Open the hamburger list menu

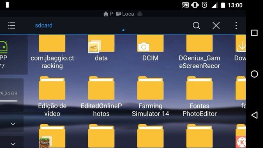point(12,25)
